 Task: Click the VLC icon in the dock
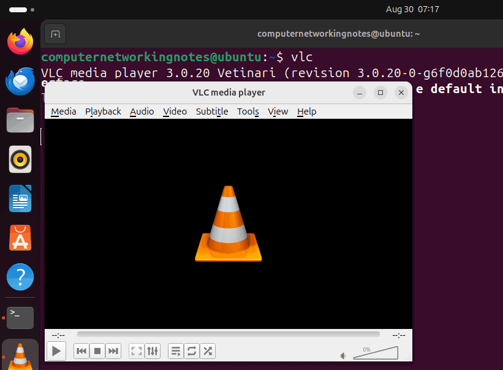pos(20,356)
